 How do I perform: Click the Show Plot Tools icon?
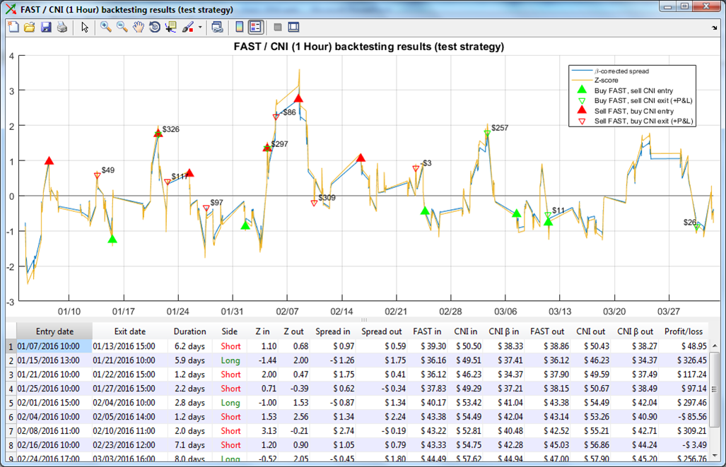coord(294,28)
